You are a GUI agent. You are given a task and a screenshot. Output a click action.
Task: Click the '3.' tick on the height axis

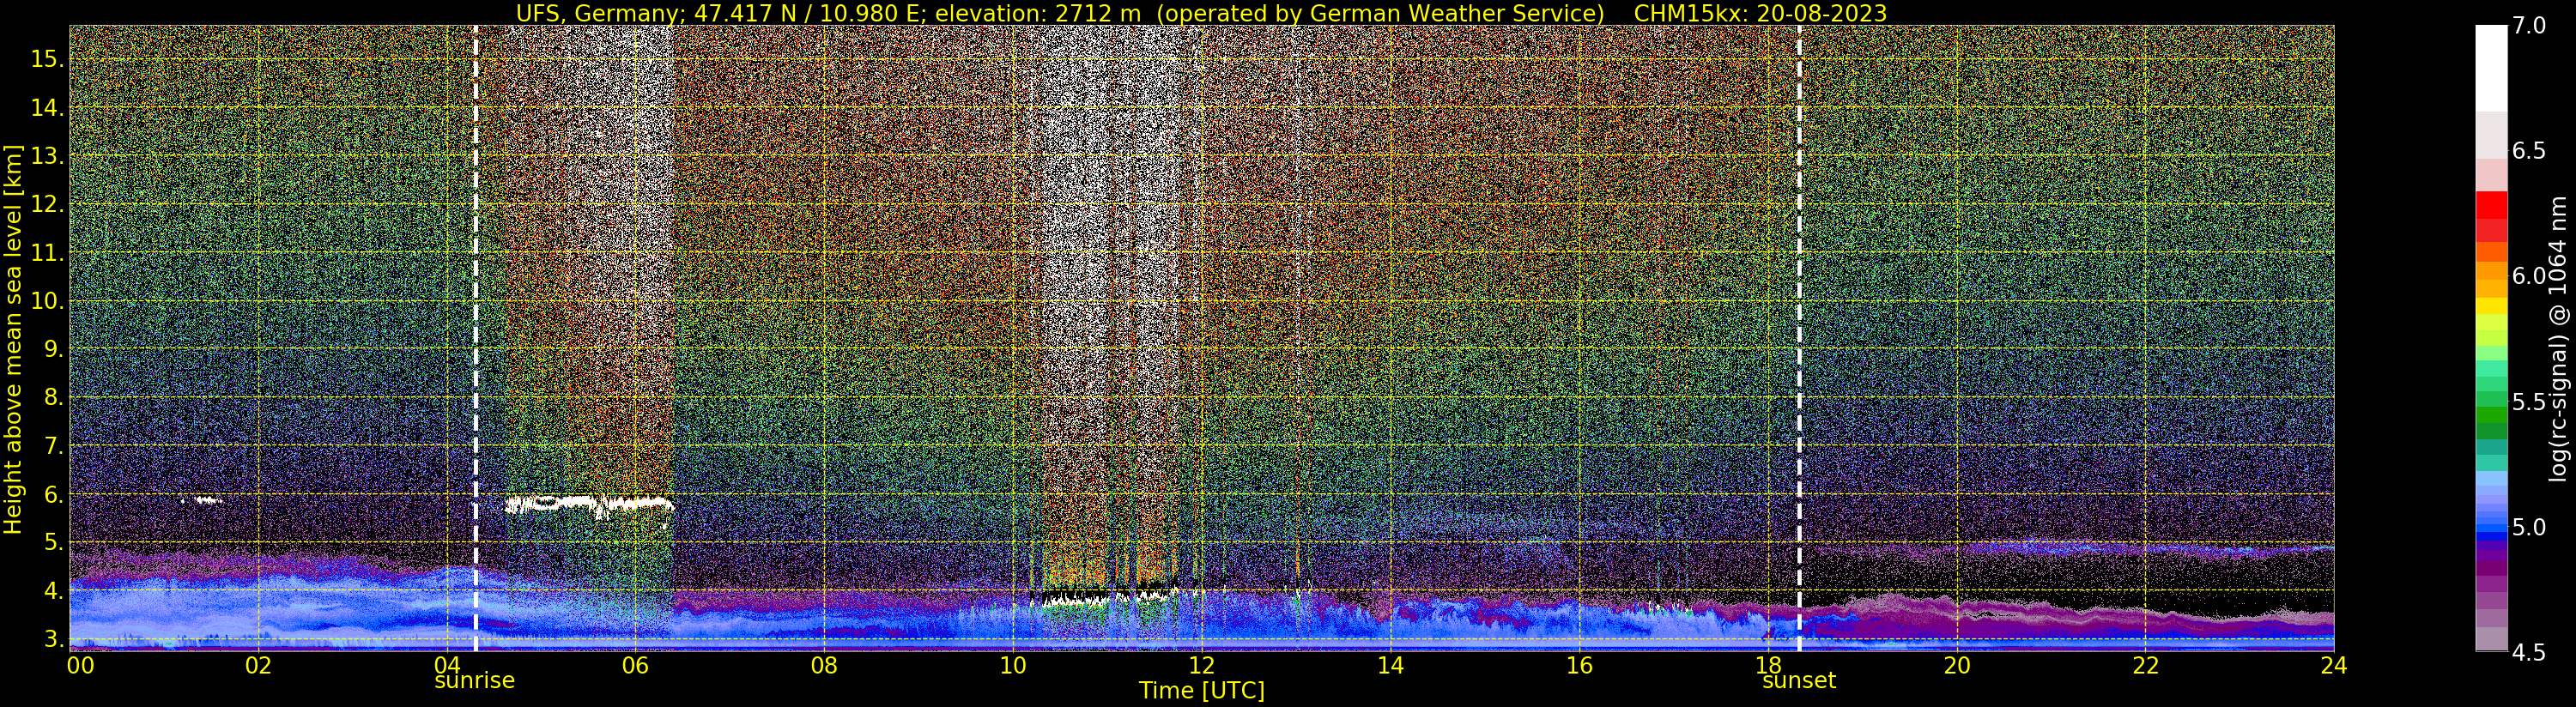tap(52, 639)
